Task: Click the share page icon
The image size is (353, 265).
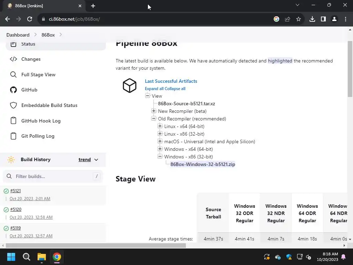Action: (x=288, y=19)
